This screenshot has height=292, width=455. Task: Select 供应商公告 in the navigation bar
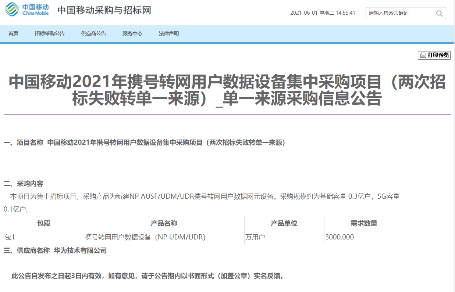[93, 34]
